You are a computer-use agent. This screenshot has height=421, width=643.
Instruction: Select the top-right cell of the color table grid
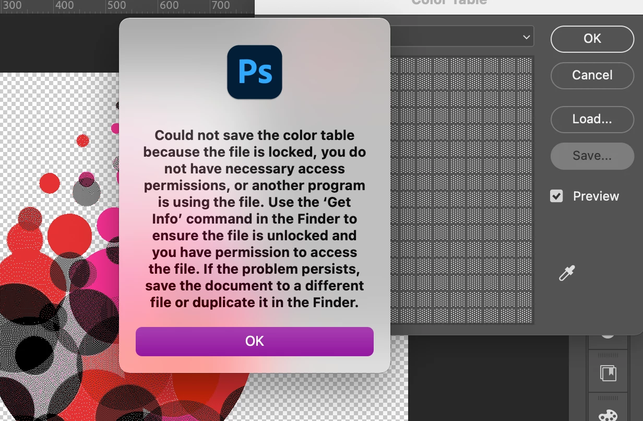525,64
